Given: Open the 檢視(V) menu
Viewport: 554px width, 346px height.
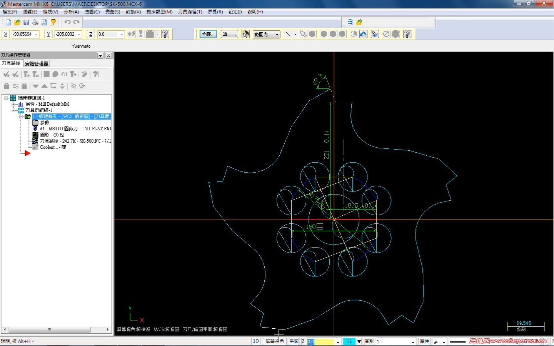Looking at the screenshot, I should (50, 12).
